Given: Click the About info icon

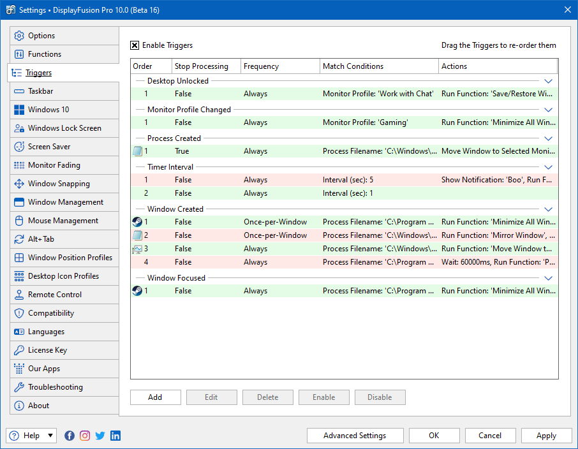Looking at the screenshot, I should [19, 406].
